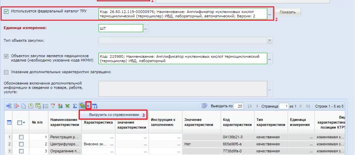This screenshot has height=155, width=355.
Task: Click the green table import icon
Action: [38, 106]
